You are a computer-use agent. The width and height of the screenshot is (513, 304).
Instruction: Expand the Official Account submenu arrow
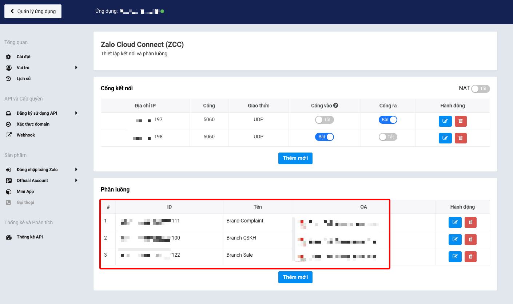click(76, 181)
